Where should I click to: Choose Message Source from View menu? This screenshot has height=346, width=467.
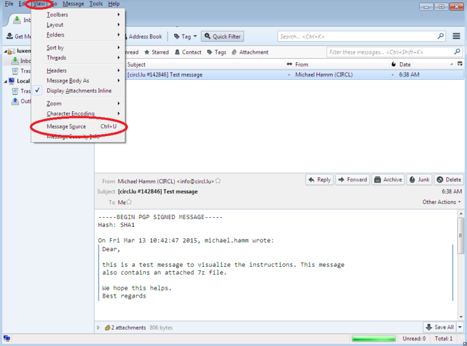tap(79, 126)
